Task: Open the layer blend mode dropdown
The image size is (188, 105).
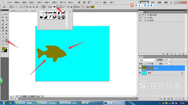Action: pyautogui.click(x=147, y=60)
